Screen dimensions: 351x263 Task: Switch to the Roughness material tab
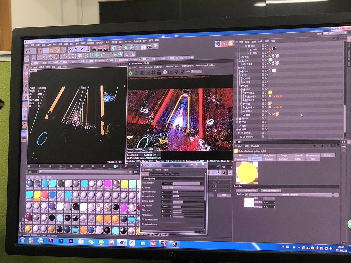(269, 155)
